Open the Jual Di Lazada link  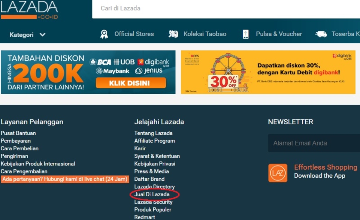[x=152, y=194]
